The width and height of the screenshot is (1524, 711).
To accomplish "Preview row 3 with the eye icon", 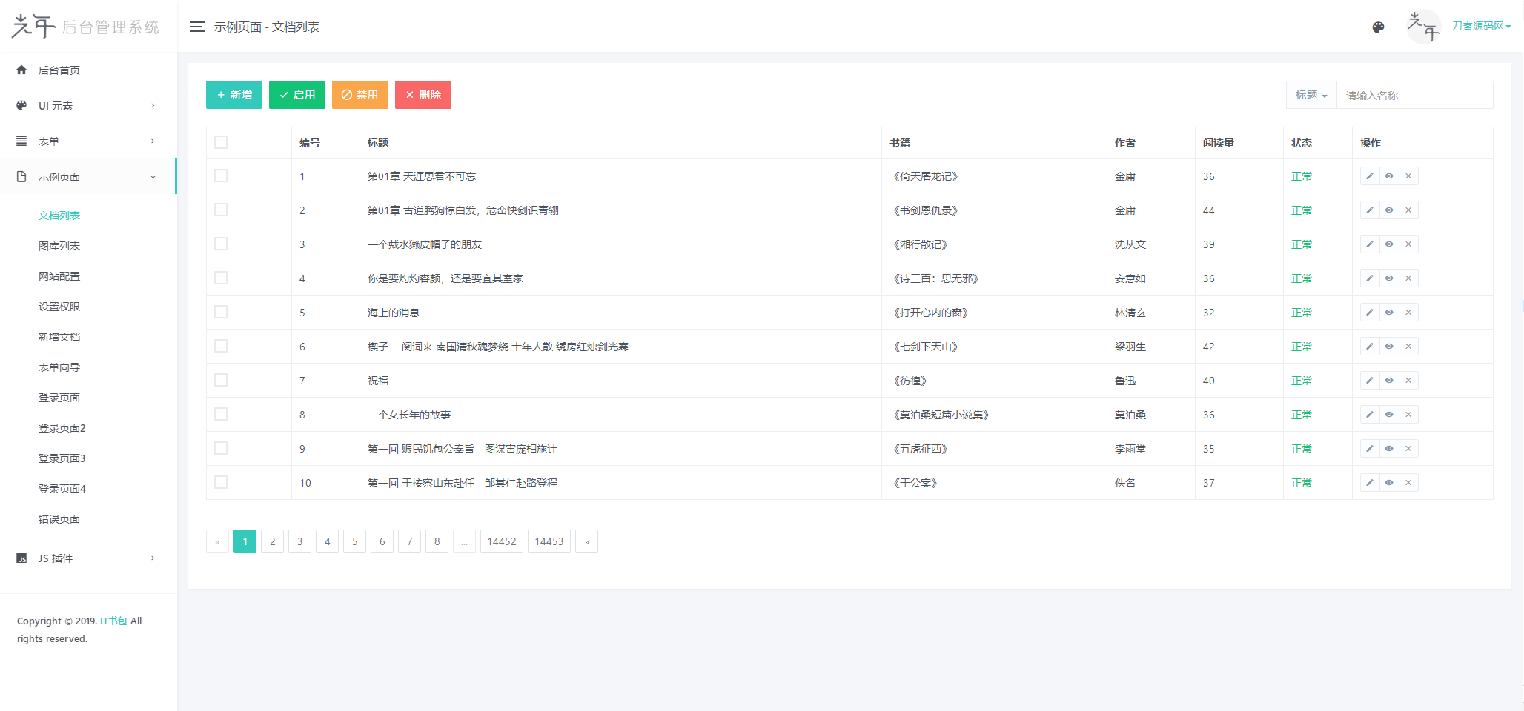I will tap(1388, 244).
